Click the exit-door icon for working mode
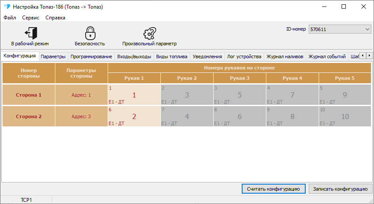 click(x=31, y=33)
